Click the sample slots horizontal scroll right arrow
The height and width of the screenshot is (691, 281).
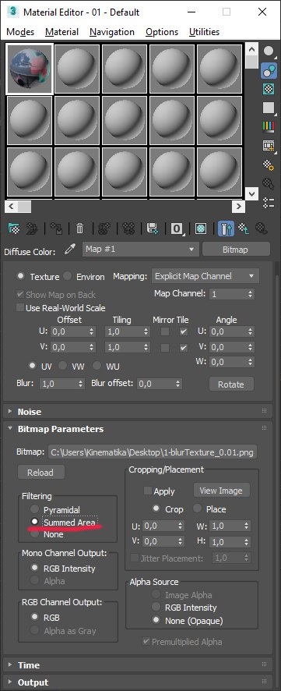click(238, 206)
